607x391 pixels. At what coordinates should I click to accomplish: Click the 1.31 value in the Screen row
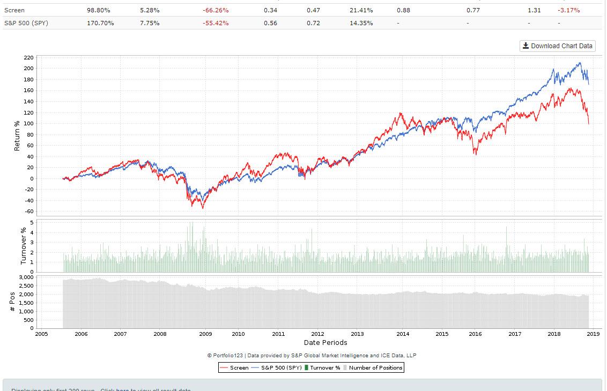coord(534,10)
